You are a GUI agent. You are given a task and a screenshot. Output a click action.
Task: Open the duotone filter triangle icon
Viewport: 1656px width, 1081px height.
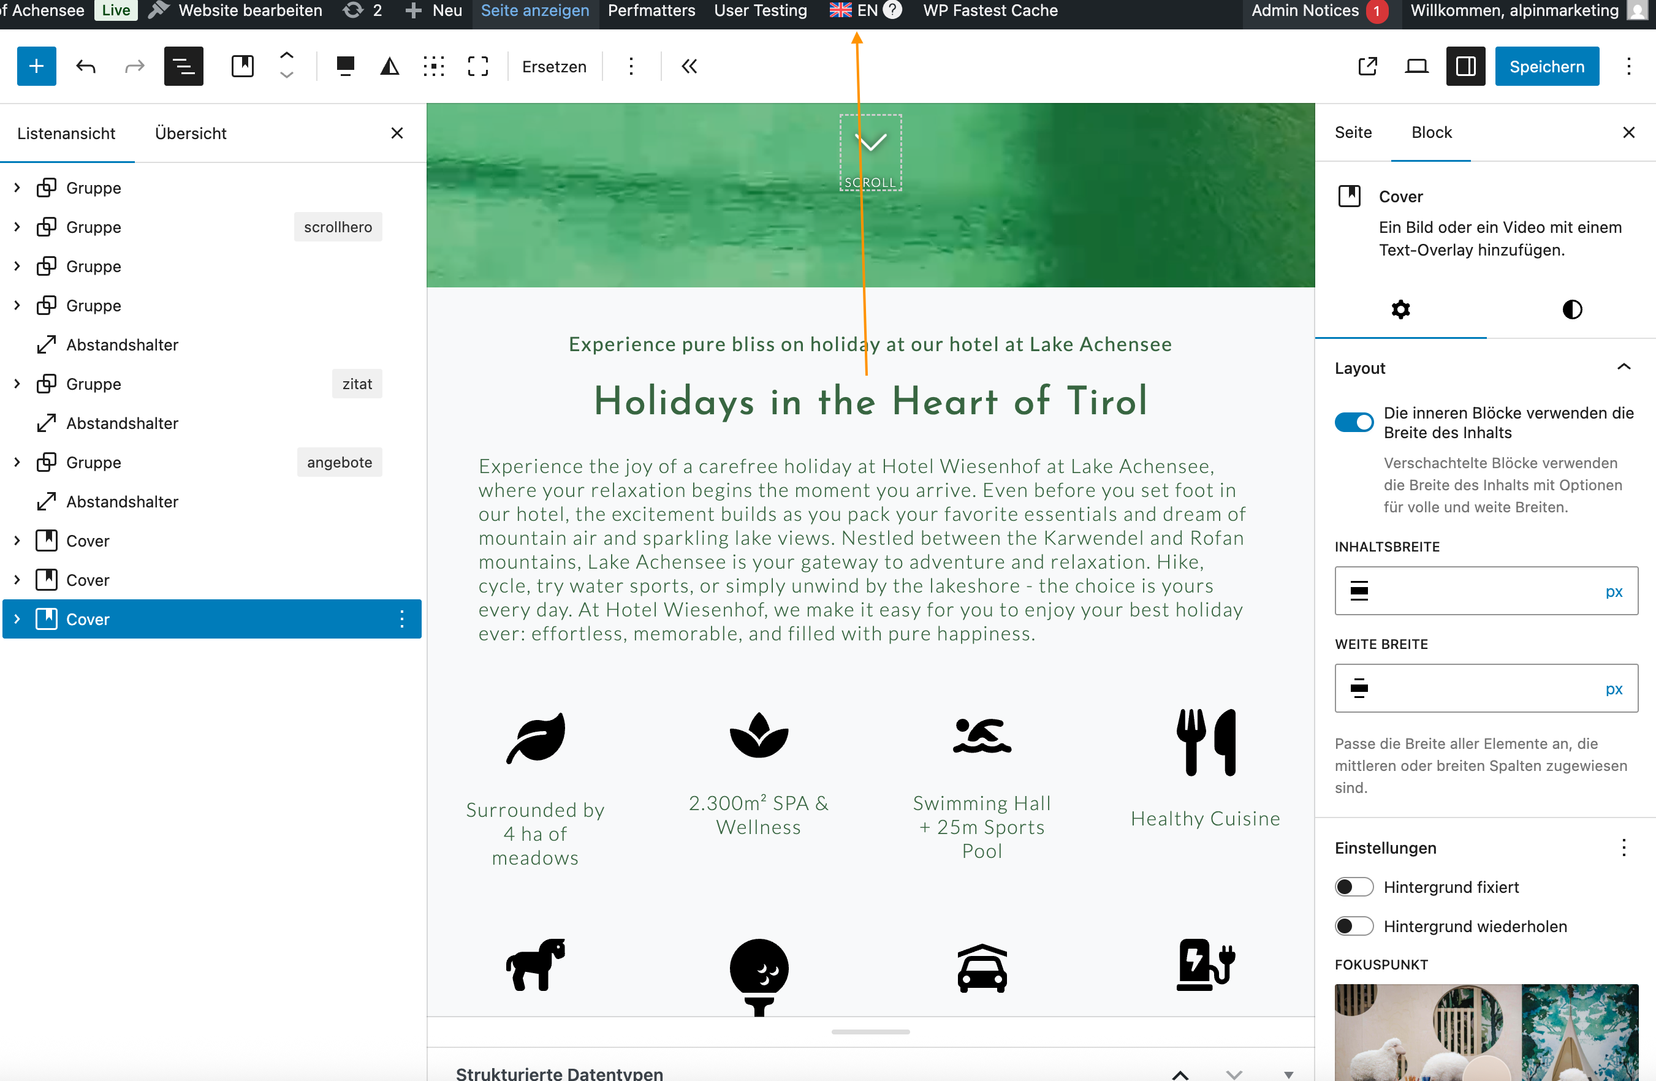click(x=390, y=66)
